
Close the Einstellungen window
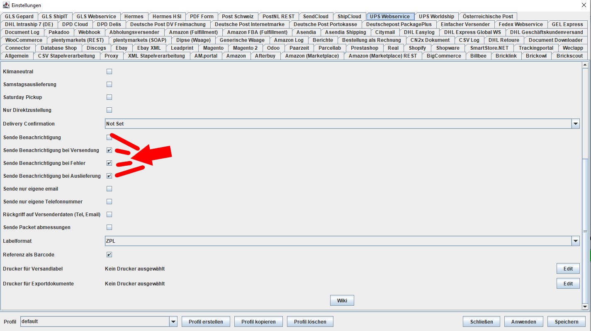[x=584, y=5]
